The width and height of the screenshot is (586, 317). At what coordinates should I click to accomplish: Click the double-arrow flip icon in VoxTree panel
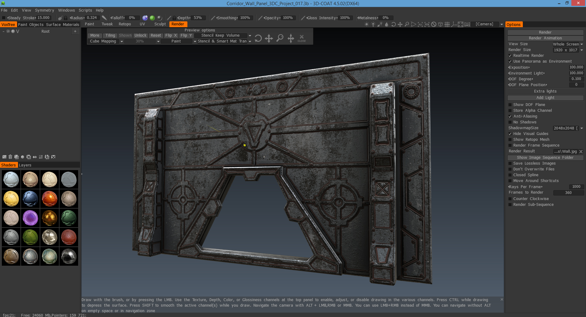[x=35, y=157]
